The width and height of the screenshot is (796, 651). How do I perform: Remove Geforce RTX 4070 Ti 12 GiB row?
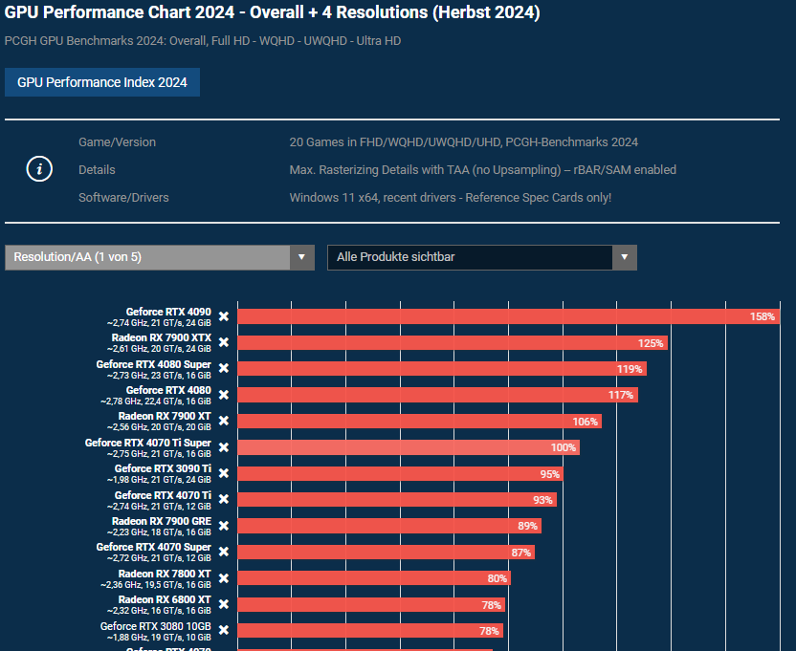[223, 499]
